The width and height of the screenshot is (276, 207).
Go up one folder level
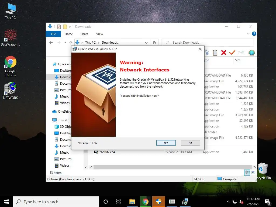point(71,43)
